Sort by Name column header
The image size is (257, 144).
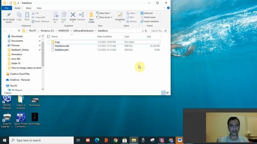55,36
